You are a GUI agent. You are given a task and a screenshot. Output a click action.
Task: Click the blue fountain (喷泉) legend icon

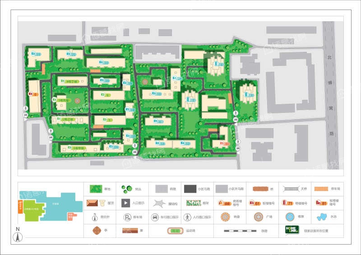pyautogui.click(x=290, y=217)
